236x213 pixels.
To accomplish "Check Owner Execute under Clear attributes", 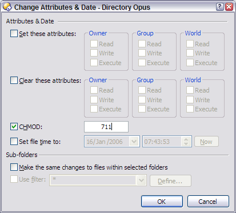I will [94, 109].
